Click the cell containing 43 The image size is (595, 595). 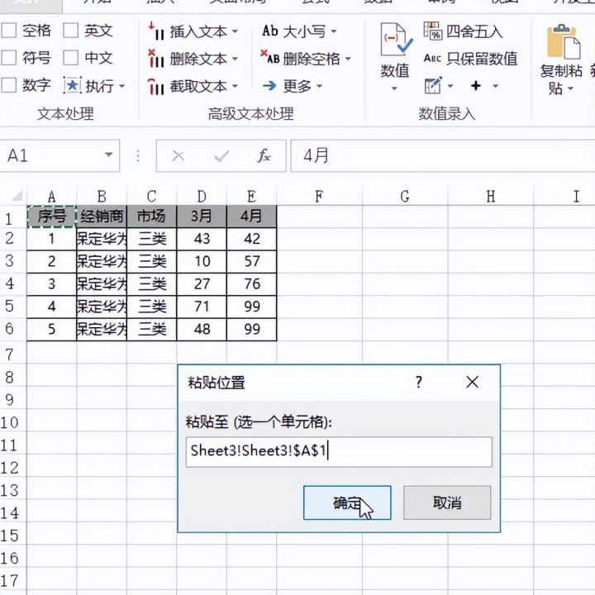(202, 239)
